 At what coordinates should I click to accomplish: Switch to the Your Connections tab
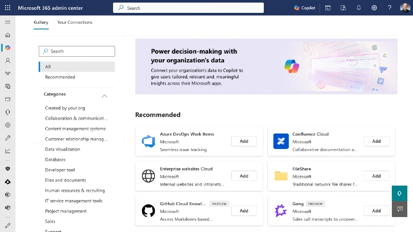tap(75, 23)
